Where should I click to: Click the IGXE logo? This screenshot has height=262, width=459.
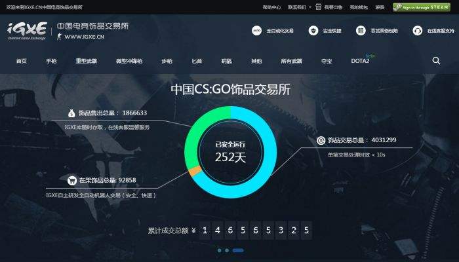(x=27, y=30)
